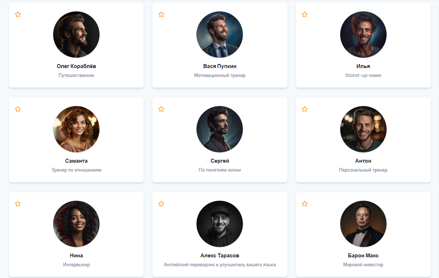The height and width of the screenshot is (278, 439).
Task: Select the "Мотивационный тренер" description text
Action: (x=219, y=75)
